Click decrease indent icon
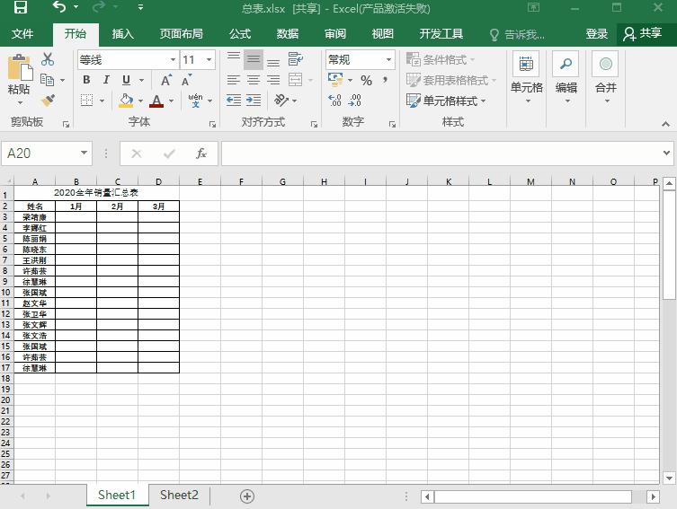Viewport: 677px width, 509px height. coord(234,101)
